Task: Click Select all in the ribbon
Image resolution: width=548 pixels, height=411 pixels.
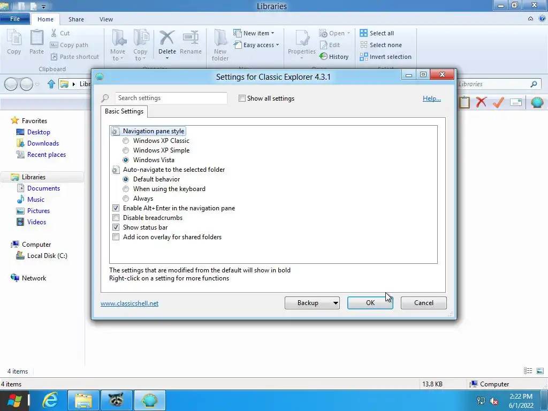Action: 377,33
